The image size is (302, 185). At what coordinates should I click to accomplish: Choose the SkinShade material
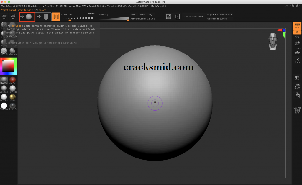tap(4, 98)
